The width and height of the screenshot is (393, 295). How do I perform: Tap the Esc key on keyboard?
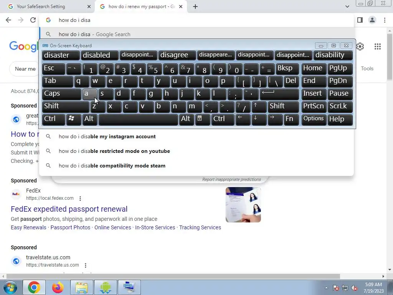(54, 69)
